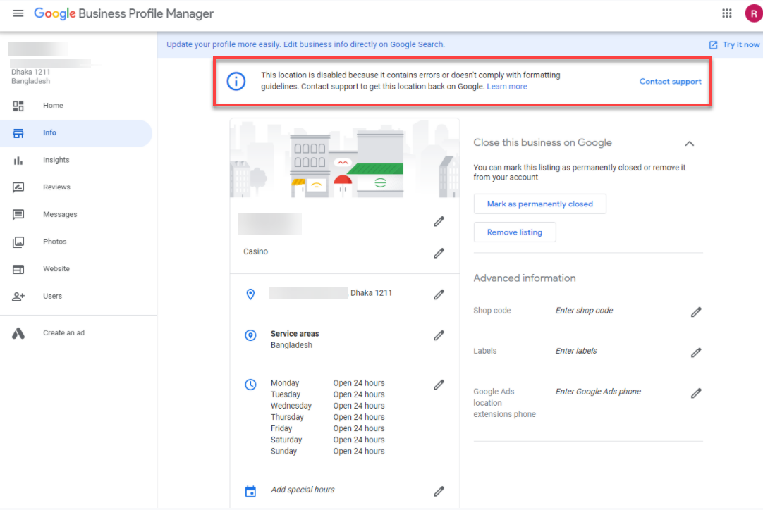
Task: Edit the Service areas entry
Action: click(x=439, y=336)
